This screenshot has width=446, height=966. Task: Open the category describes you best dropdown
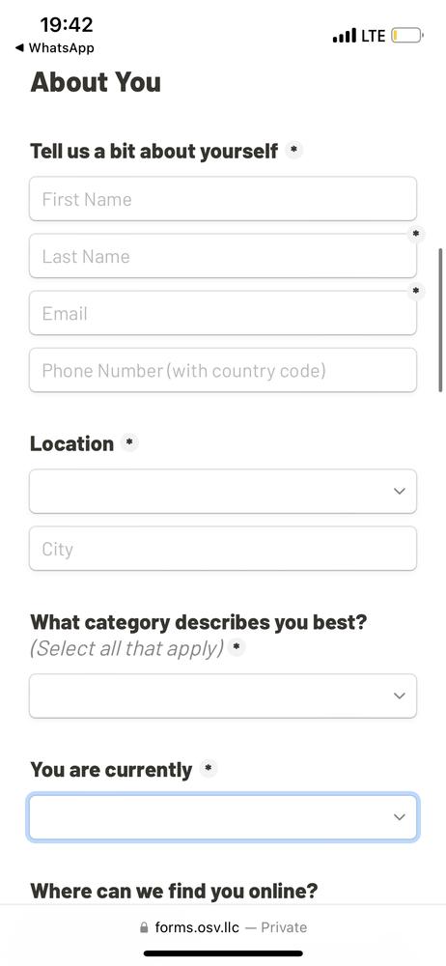(x=222, y=696)
